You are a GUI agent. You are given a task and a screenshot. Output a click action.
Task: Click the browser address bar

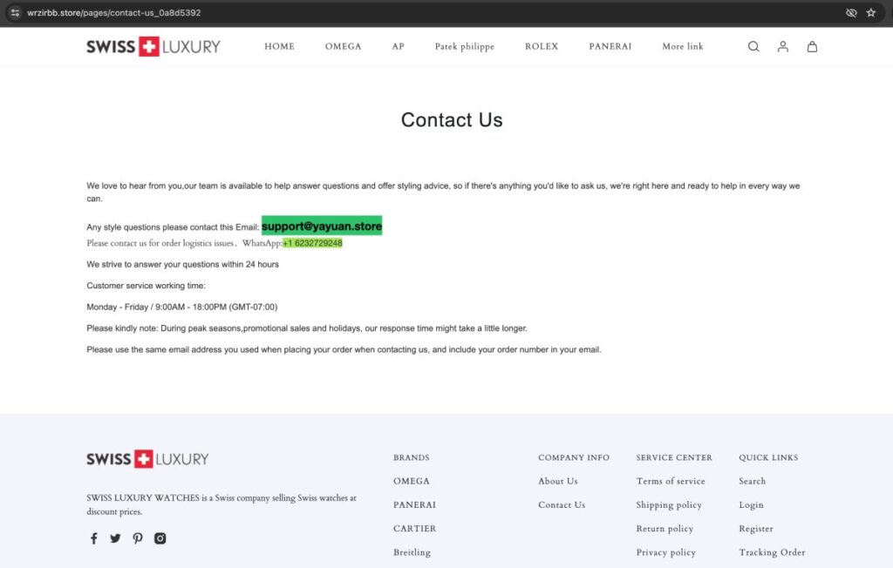(113, 13)
